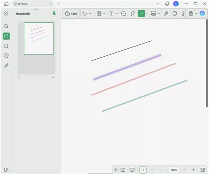Screen dimensions: 209x174
Task: Click the panel handle dots above Thumbnails
Action: (36, 10)
